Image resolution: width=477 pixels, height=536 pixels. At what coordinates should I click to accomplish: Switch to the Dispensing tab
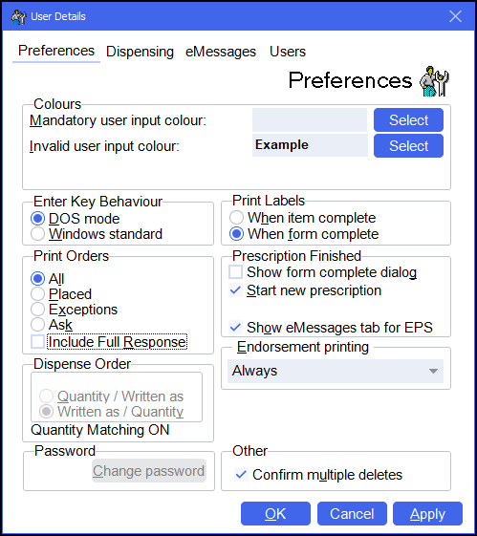tap(140, 52)
